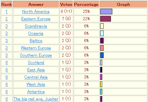The height and width of the screenshot is (102, 148).
Task: Select the Oceania answer link
Action: pos(36,33)
